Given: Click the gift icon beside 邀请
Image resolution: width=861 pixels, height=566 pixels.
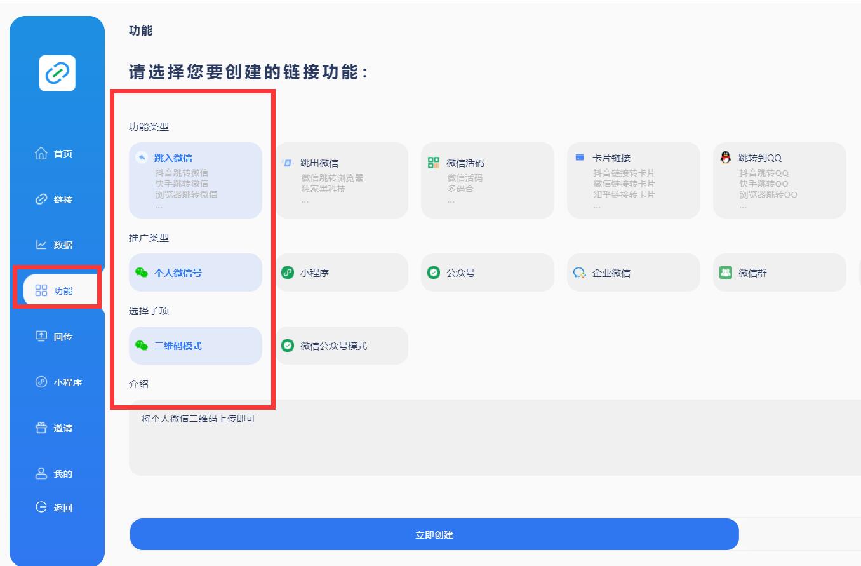Looking at the screenshot, I should coord(41,428).
